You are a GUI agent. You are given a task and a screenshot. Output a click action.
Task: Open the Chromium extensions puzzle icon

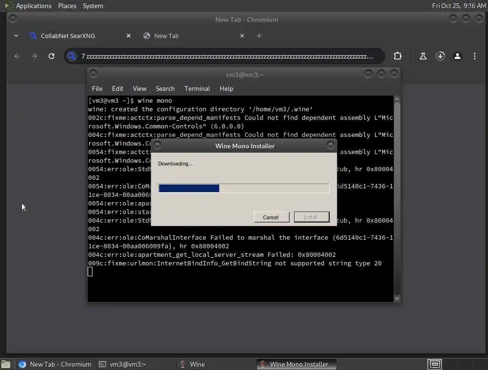pos(398,56)
